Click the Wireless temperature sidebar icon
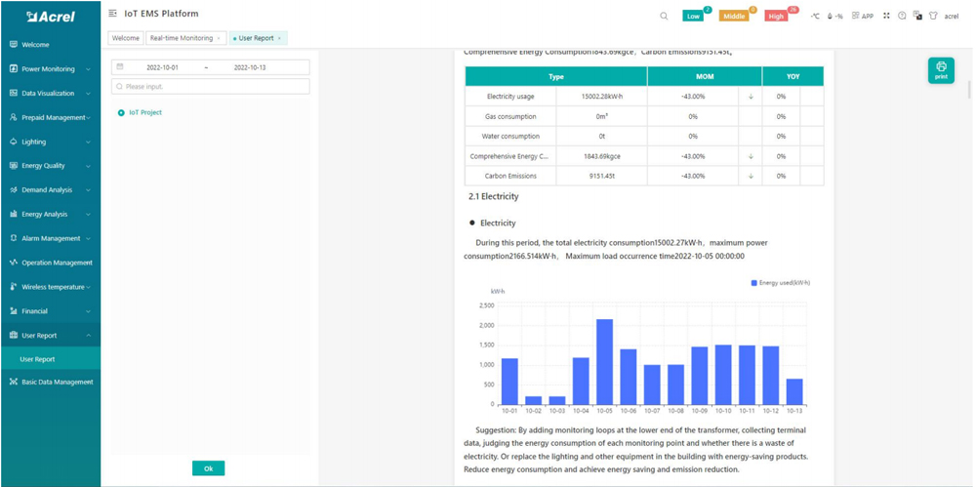Screen dimensions: 976x487 pos(13,287)
